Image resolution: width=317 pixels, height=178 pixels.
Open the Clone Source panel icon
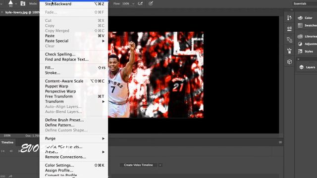[x=289, y=40]
